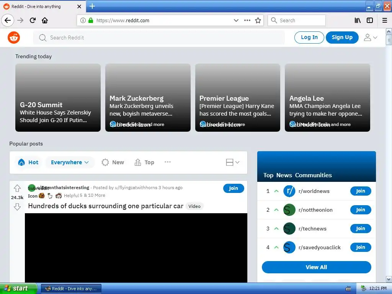
Task: Click the r/savedyouaclick community name
Action: [x=320, y=247]
